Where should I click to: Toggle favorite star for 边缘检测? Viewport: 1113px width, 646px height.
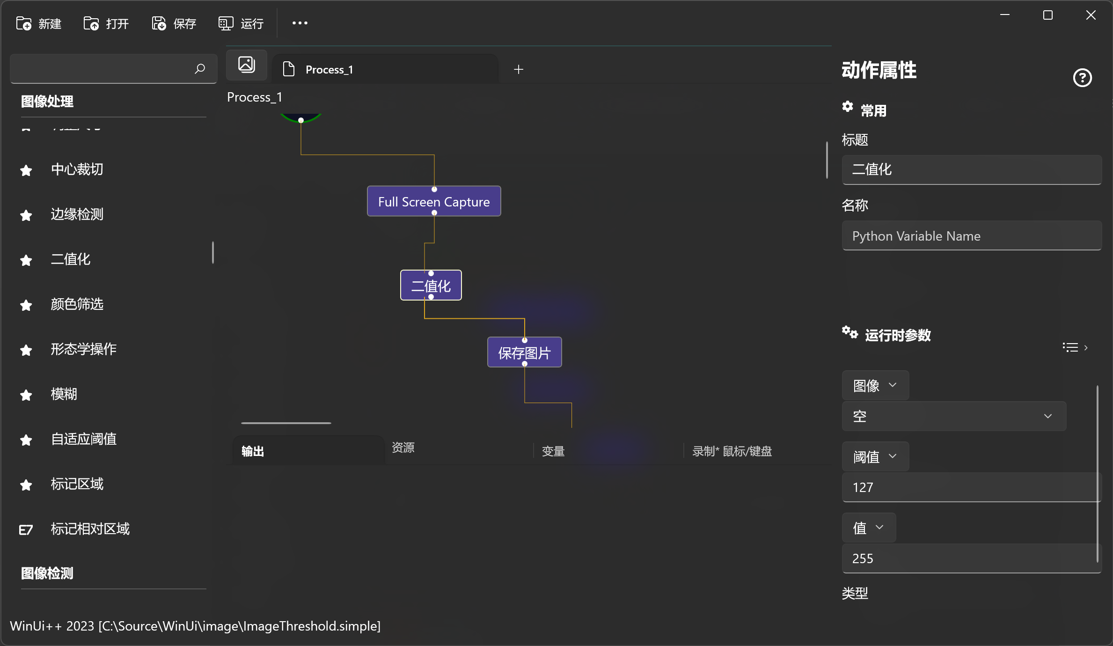pos(26,215)
